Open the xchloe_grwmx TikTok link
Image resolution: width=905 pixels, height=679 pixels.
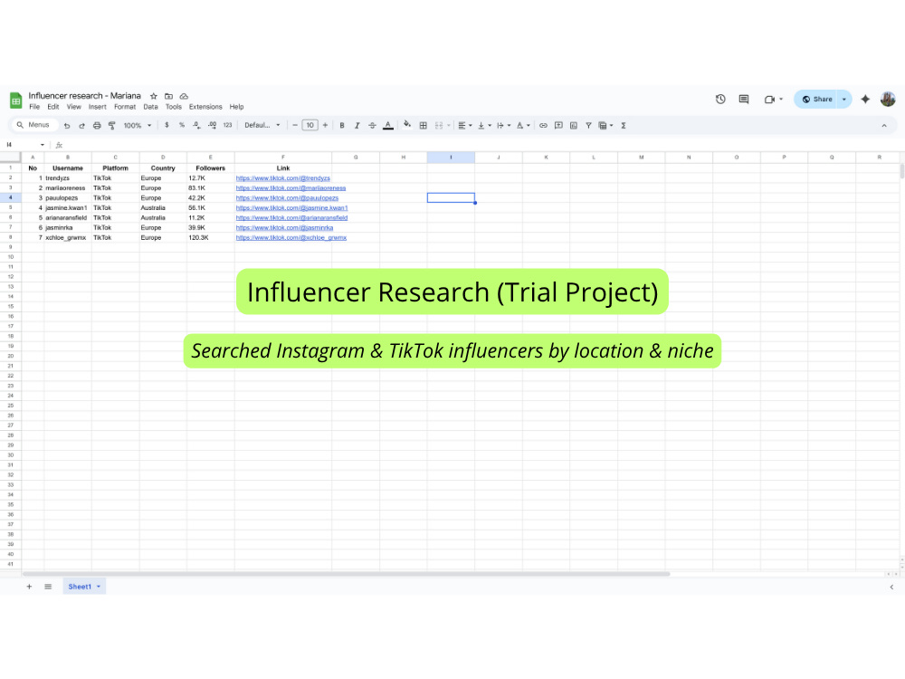pyautogui.click(x=291, y=238)
